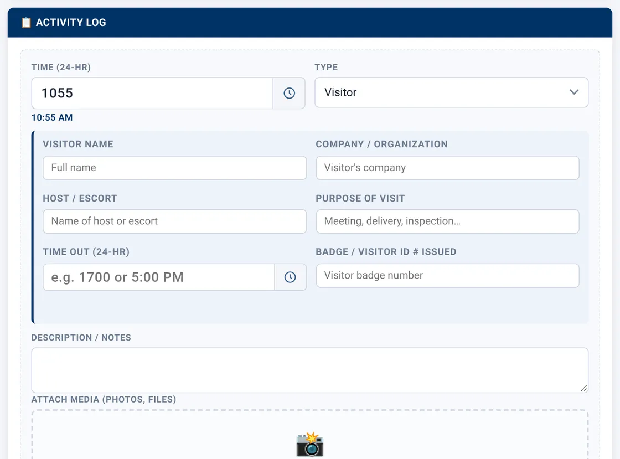This screenshot has height=459, width=620.
Task: Click the Host / Escort label
Action: point(80,198)
